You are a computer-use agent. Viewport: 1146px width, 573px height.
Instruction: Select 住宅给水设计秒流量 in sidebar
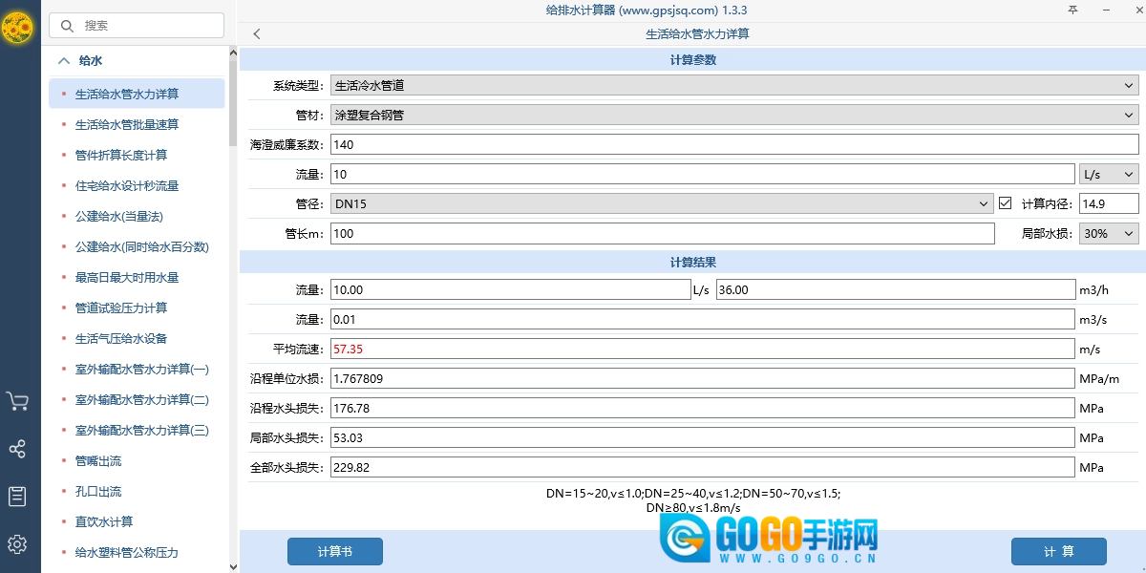click(127, 185)
